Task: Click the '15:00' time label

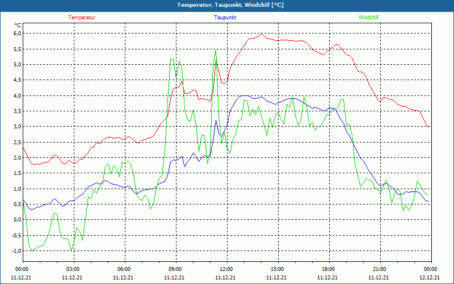Action: pos(278,269)
